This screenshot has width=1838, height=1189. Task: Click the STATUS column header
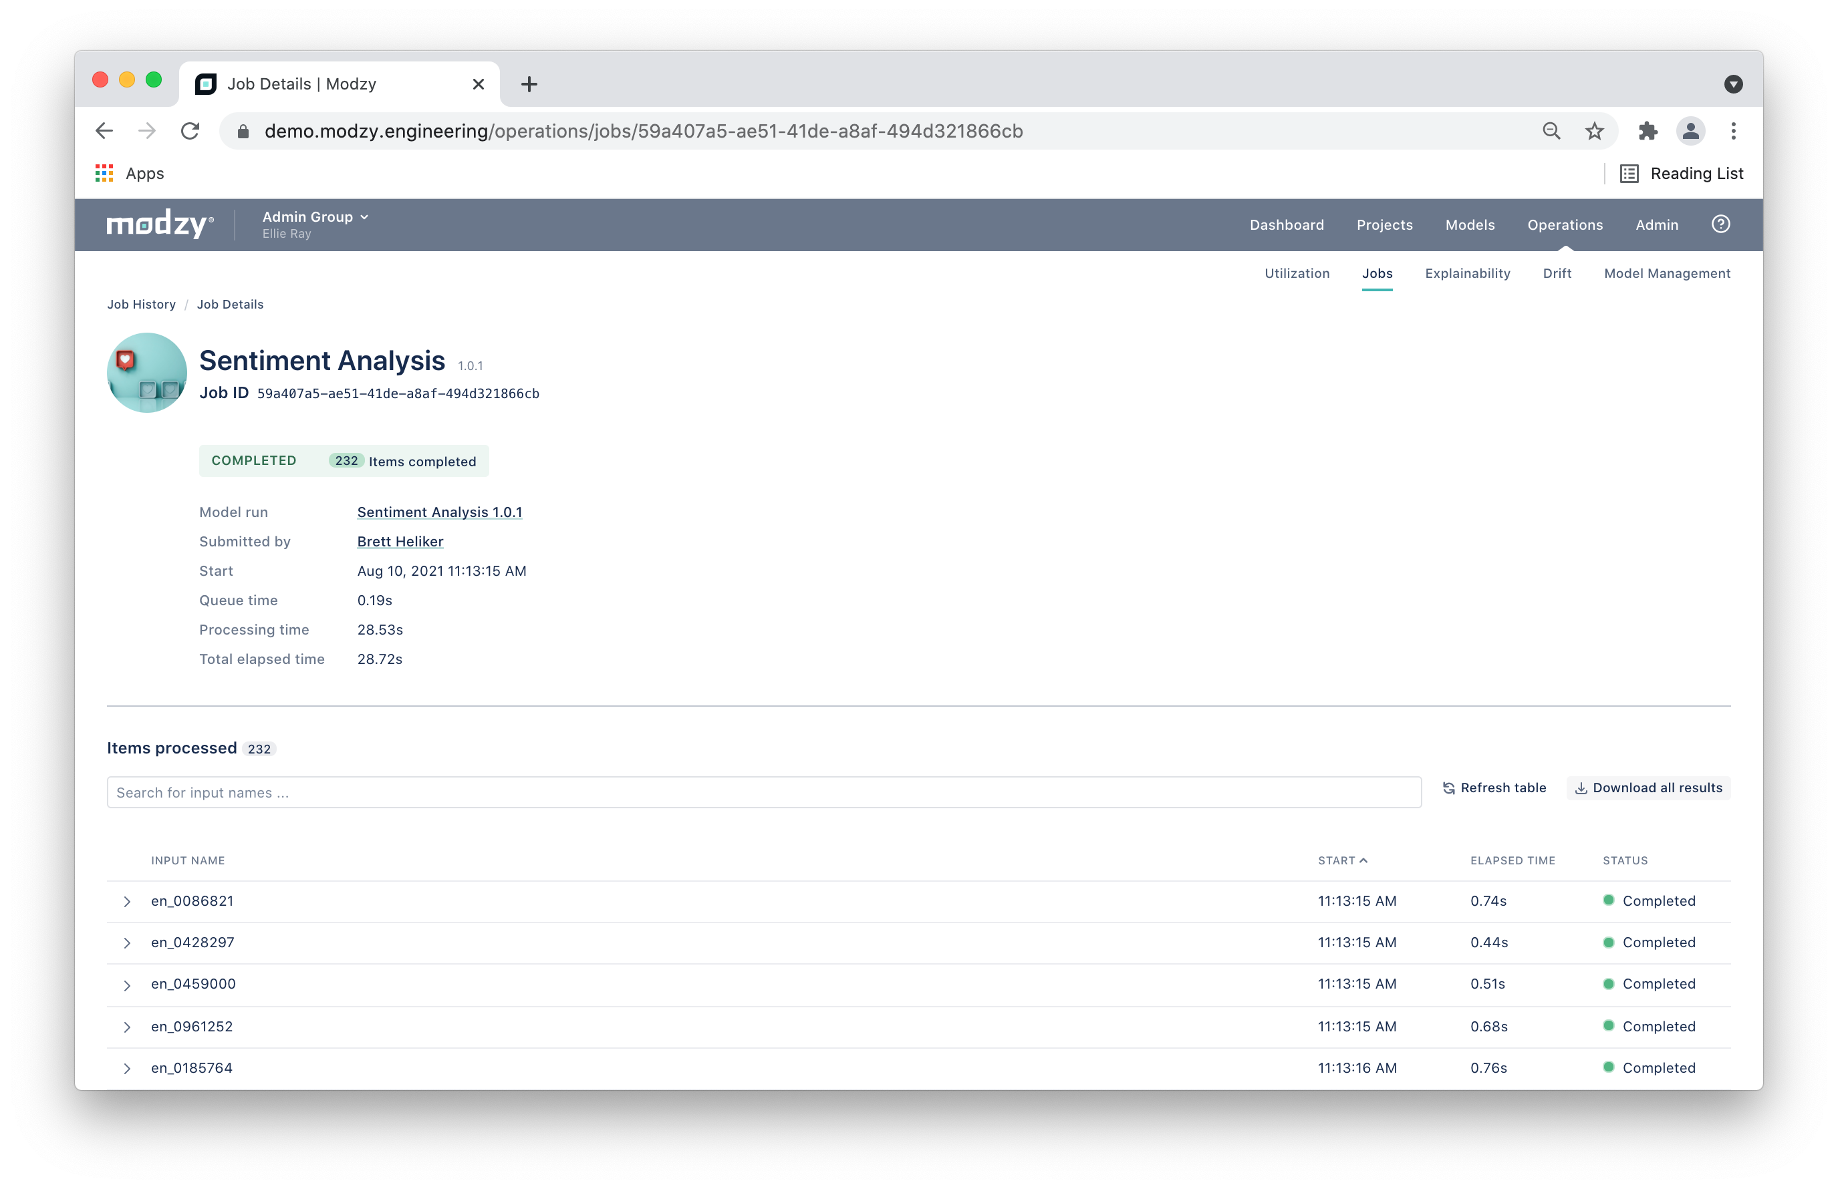pyautogui.click(x=1625, y=860)
